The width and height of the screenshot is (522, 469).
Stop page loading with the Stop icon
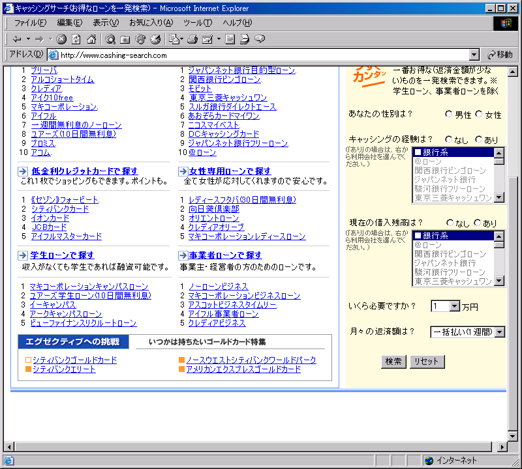tap(61, 39)
